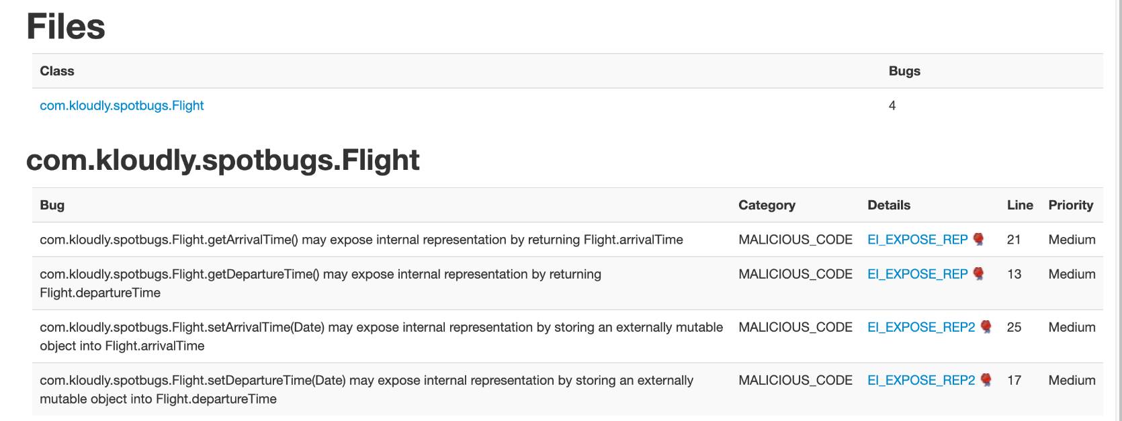Viewport: 1122px width, 421px height.
Task: Open EI_EXPOSE_REP details for getDepartureTime
Action: [917, 274]
